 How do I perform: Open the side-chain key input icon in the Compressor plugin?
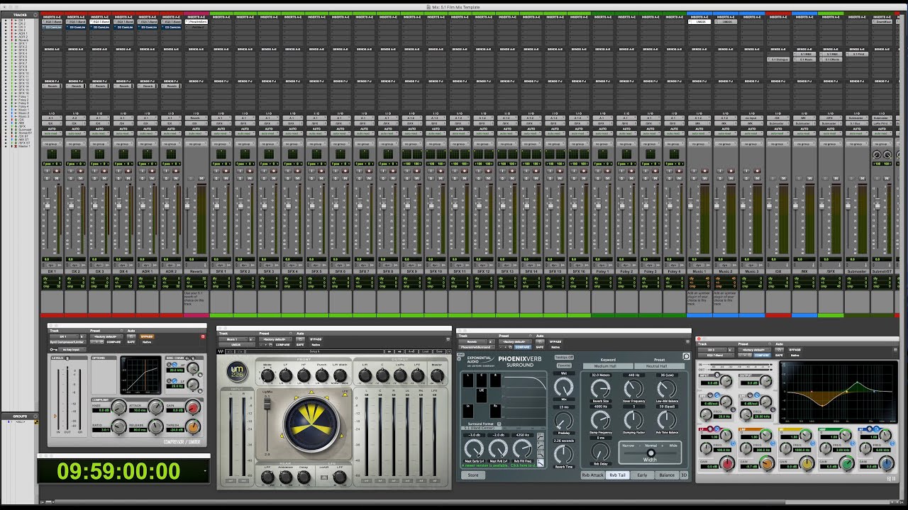pos(52,348)
